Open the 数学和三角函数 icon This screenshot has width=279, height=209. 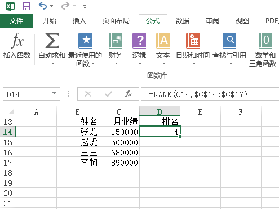coord(265,41)
